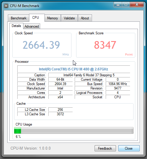Click the L3 Cache Size label
This screenshot has height=159, width=147.
[x=35, y=114]
